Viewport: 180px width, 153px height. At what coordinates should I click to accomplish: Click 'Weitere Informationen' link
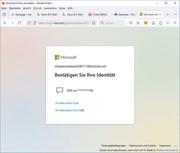167,150
